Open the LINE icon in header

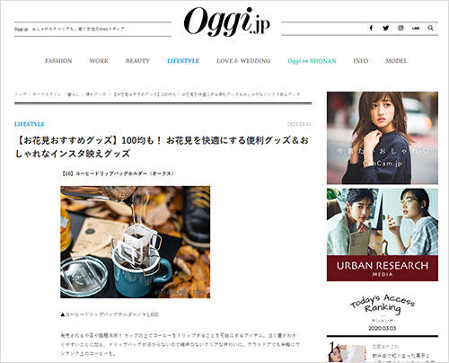(x=416, y=28)
